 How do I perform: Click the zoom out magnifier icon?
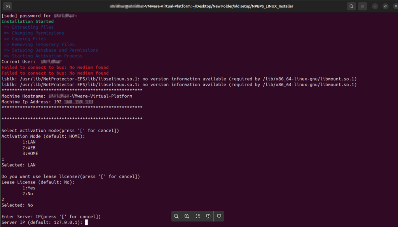coord(176,216)
